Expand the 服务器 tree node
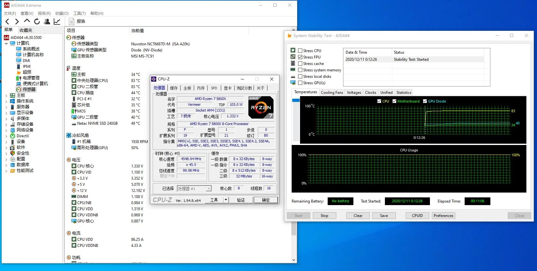 click(6, 107)
